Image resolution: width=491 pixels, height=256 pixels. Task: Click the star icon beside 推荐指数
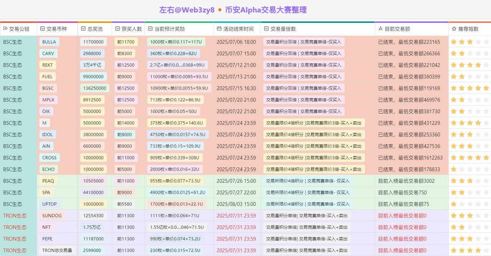(454, 29)
